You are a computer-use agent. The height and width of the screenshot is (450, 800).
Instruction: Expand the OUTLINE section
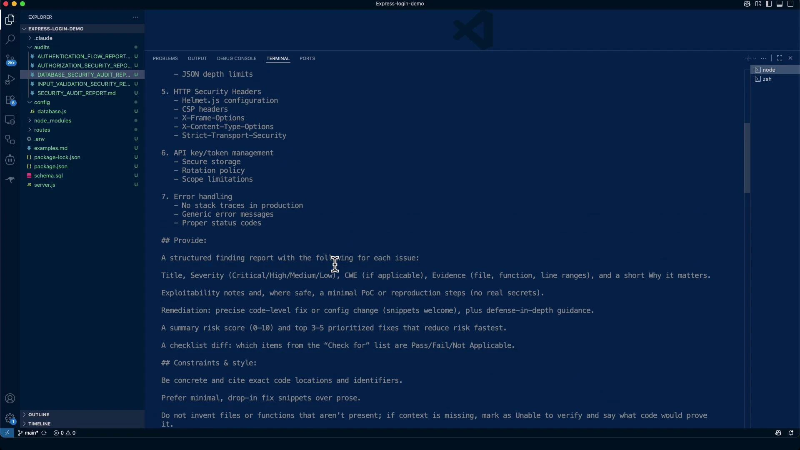(82, 415)
